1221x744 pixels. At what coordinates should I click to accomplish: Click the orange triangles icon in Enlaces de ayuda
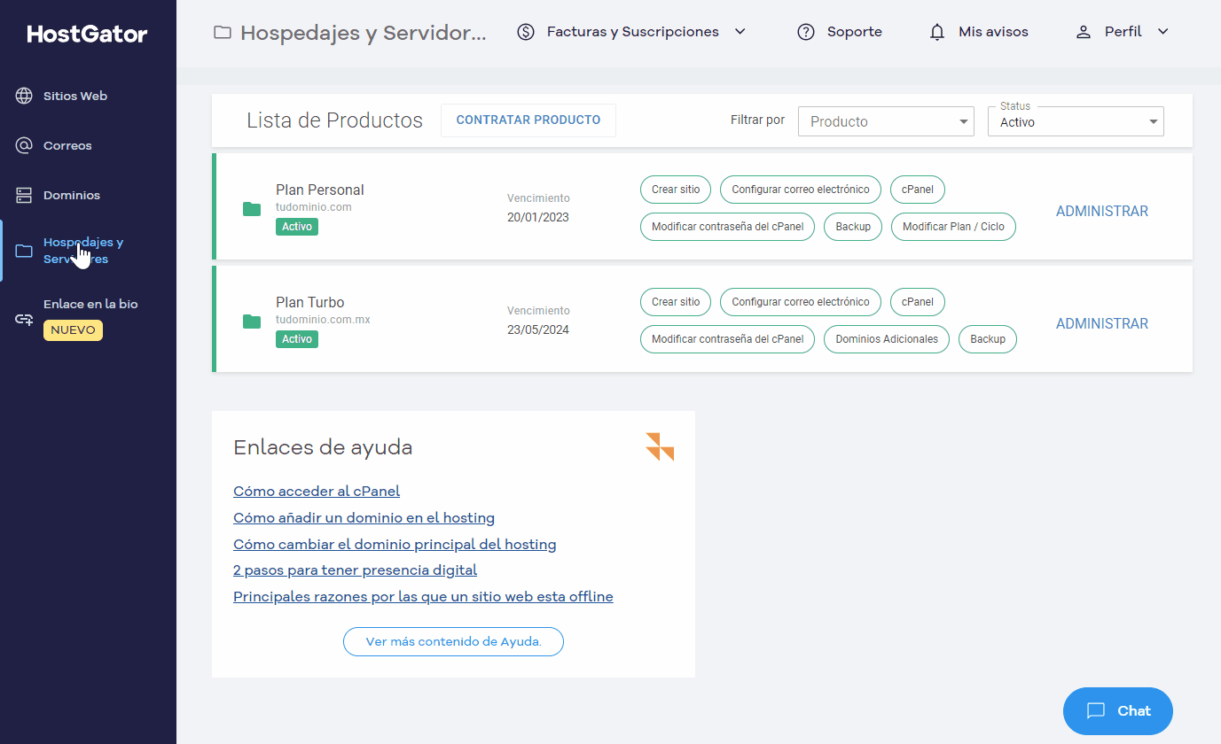[x=660, y=446]
